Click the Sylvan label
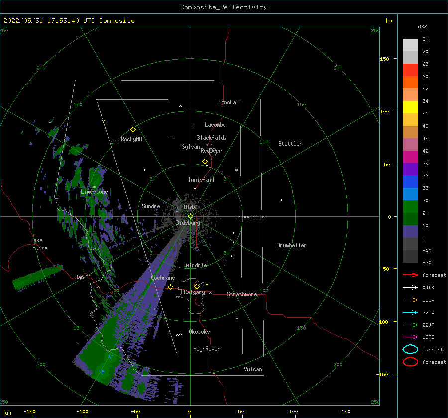The height and width of the screenshot is (418, 448). tap(191, 147)
